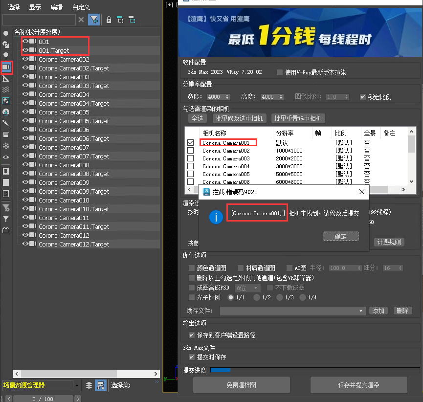Image resolution: width=423 pixels, height=402 pixels.
Task: Switch to sort by layer view
Action: pyautogui.click(x=89, y=385)
